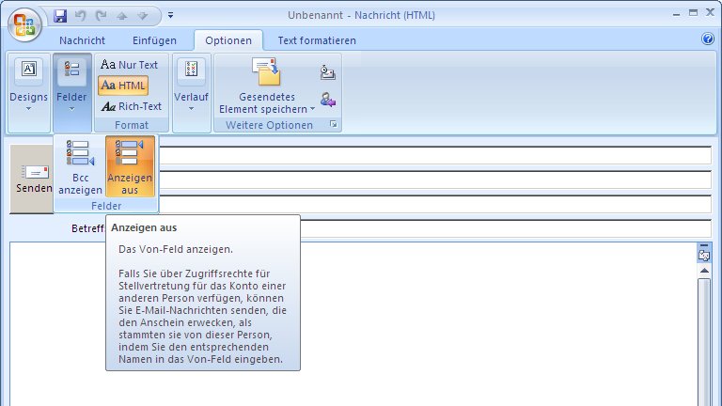Toggle Anzeigen aus (Von field)
The width and height of the screenshot is (722, 406).
tap(130, 166)
